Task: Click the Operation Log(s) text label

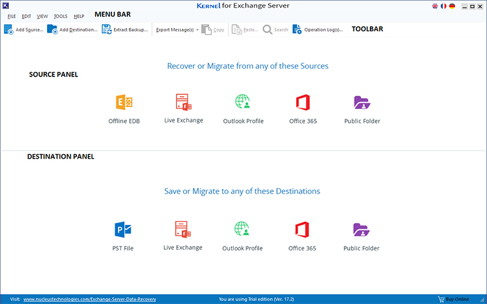Action: click(x=323, y=29)
